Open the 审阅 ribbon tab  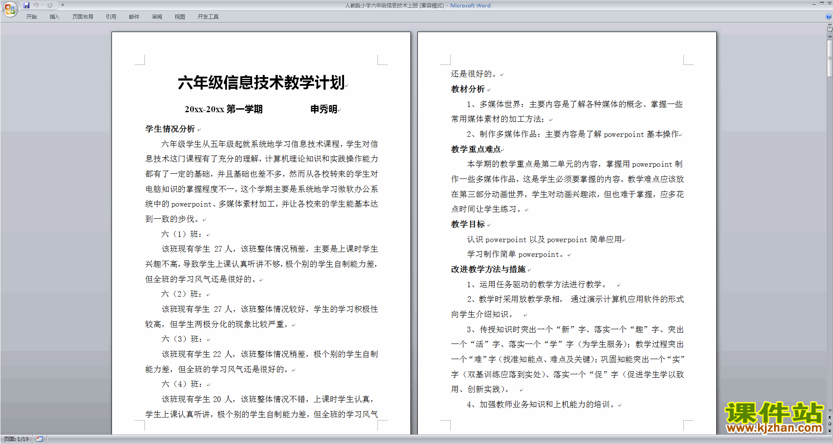point(157,17)
